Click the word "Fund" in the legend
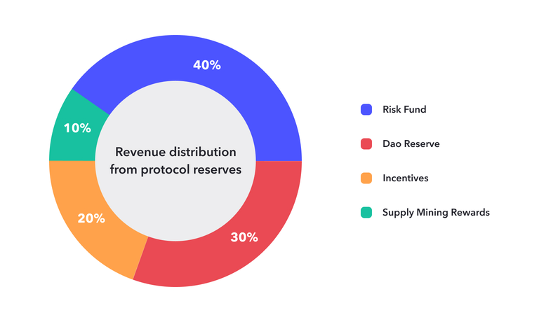Screen dimensions: 539x322 [414, 109]
